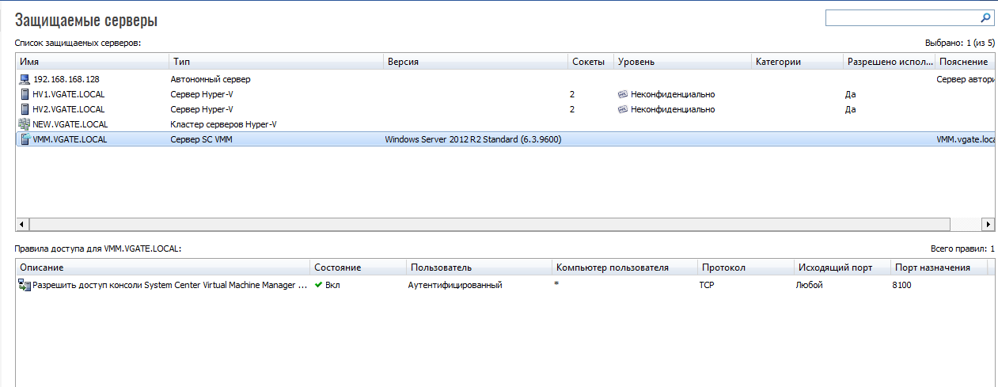Click the access rule icon for System Center
This screenshot has width=998, height=387.
25,285
